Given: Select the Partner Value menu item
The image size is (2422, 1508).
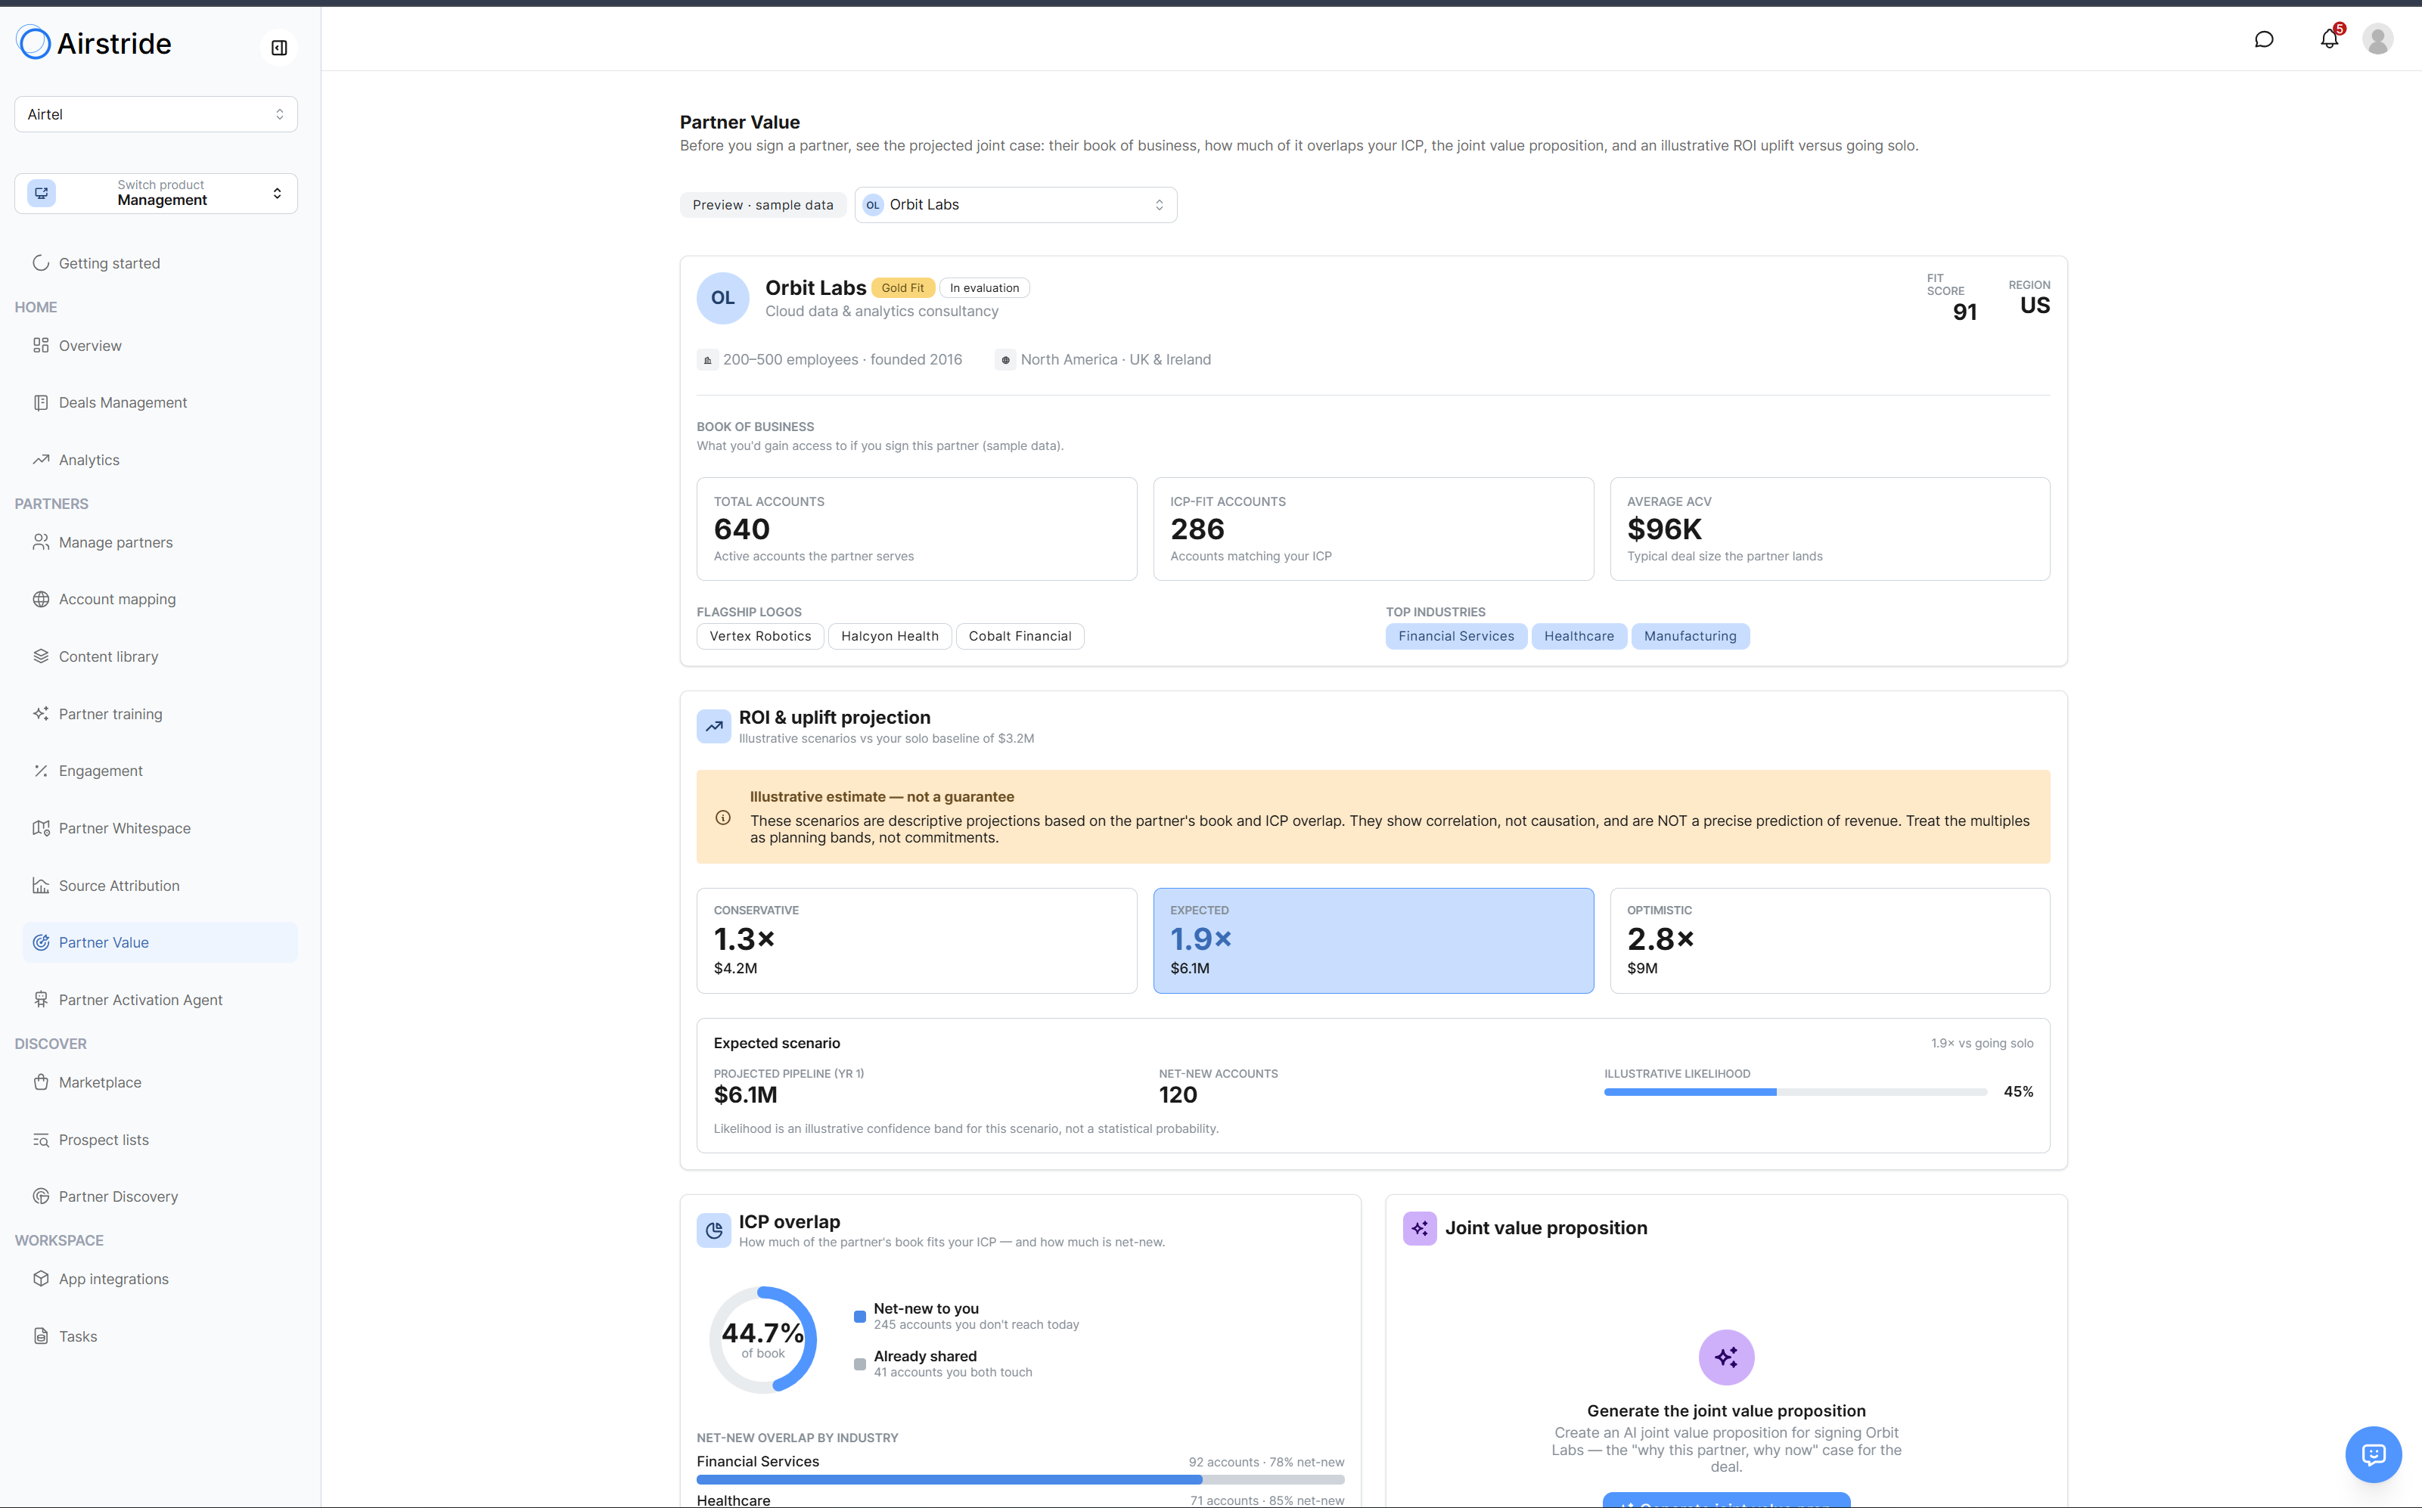Looking at the screenshot, I should coord(160,942).
